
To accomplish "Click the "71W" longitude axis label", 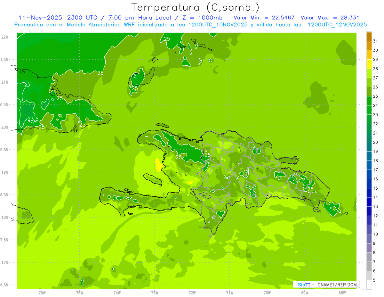I will tap(229, 293).
